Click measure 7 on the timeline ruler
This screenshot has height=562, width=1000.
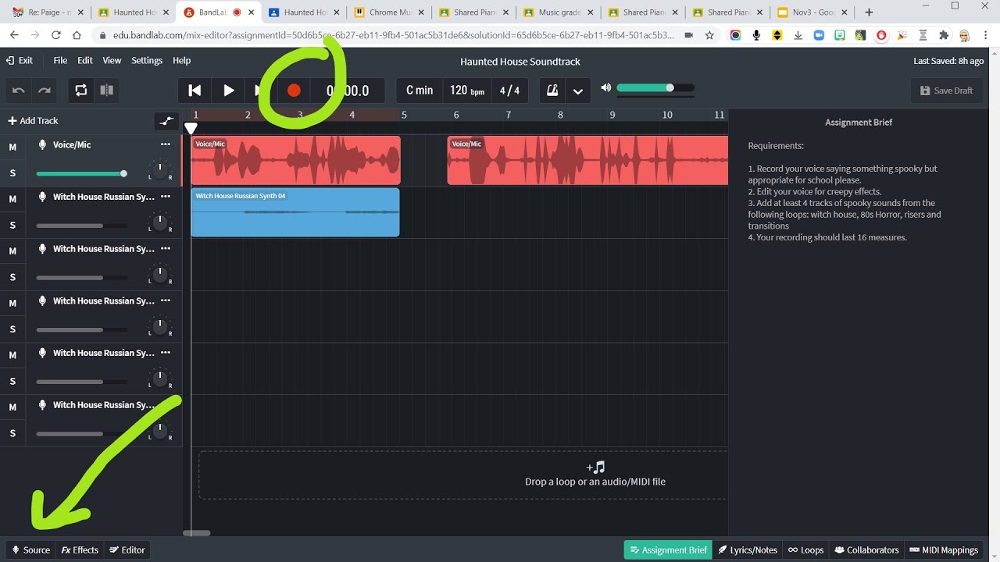(x=509, y=115)
